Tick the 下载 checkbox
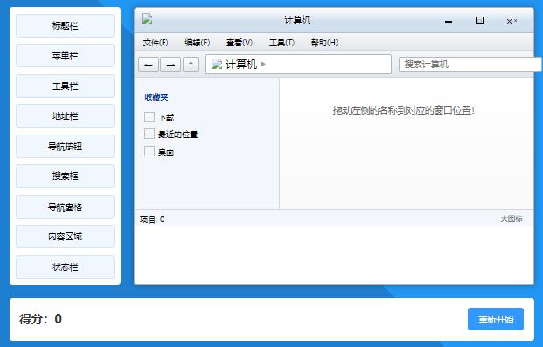Screen dimensions: 543x347 (150, 117)
